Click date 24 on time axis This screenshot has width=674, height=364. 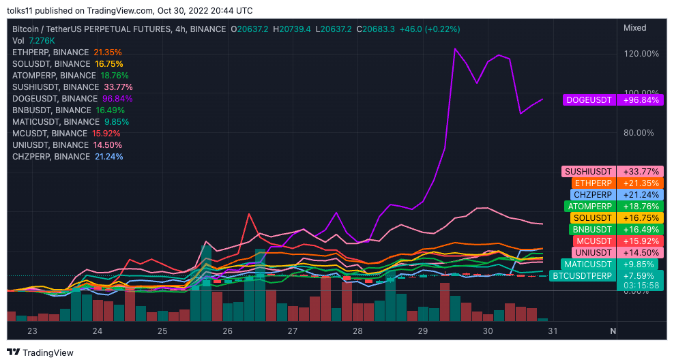(97, 331)
